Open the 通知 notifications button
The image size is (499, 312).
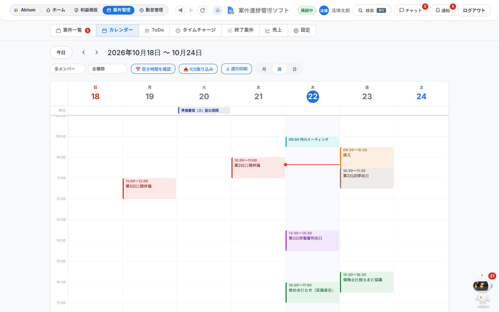(442, 10)
